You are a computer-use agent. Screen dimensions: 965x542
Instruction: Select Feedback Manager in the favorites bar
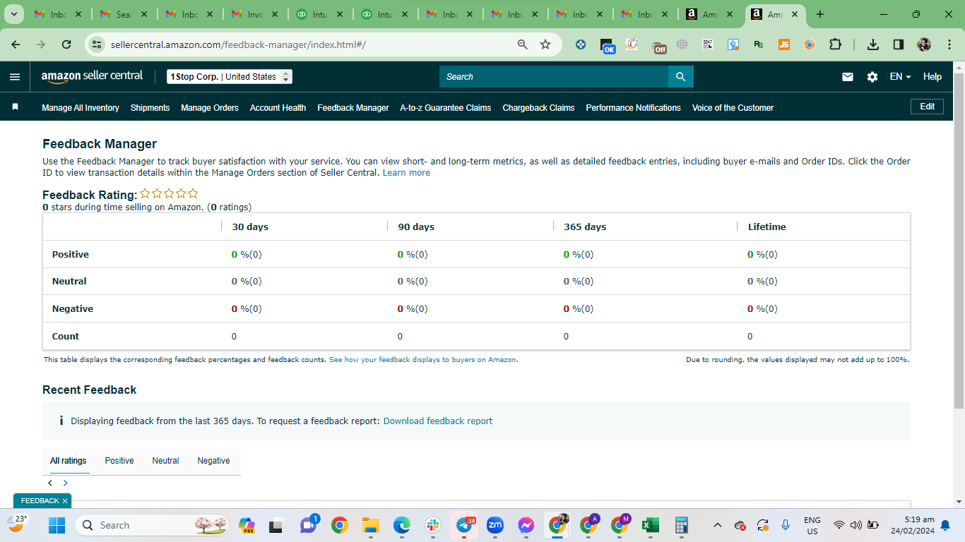coord(353,108)
